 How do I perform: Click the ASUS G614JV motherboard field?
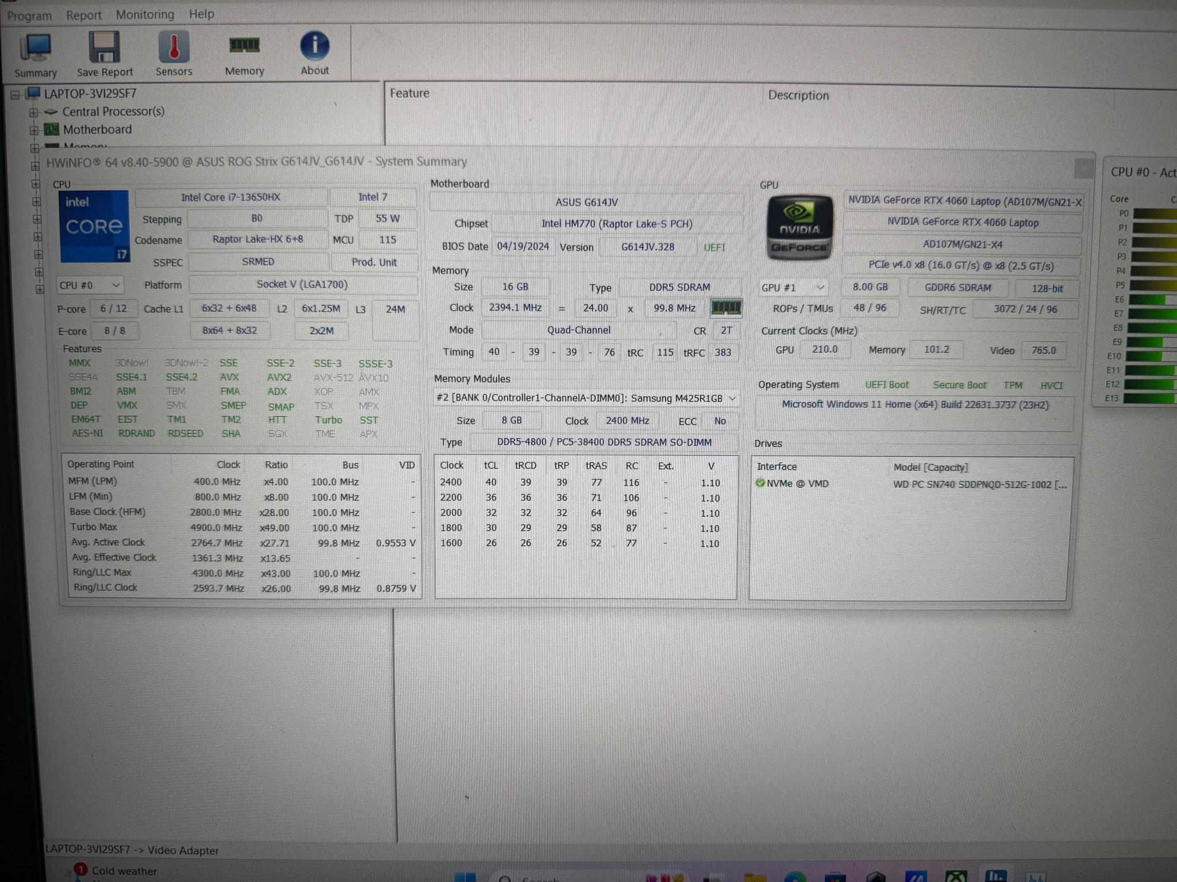[586, 202]
